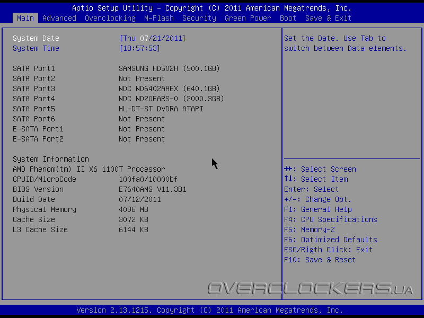Screen dimensions: 424x318
Task: Click SAMSUNG HD502H (500.1GB) drive entry
Action: pyautogui.click(x=169, y=68)
